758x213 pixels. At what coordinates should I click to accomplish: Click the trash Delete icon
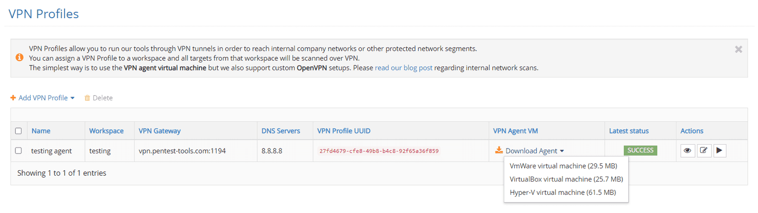click(87, 98)
